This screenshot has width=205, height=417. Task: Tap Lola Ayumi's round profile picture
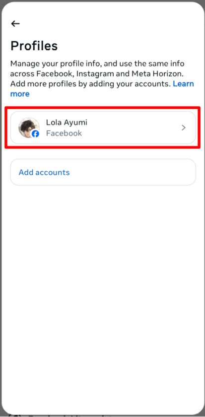(29, 128)
